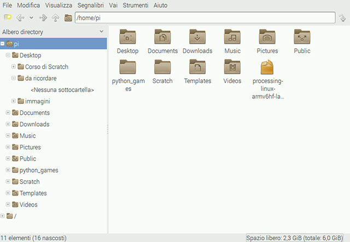Go back with the left arrow icon
Viewport: 350px width, 242px height.
(x=20, y=17)
